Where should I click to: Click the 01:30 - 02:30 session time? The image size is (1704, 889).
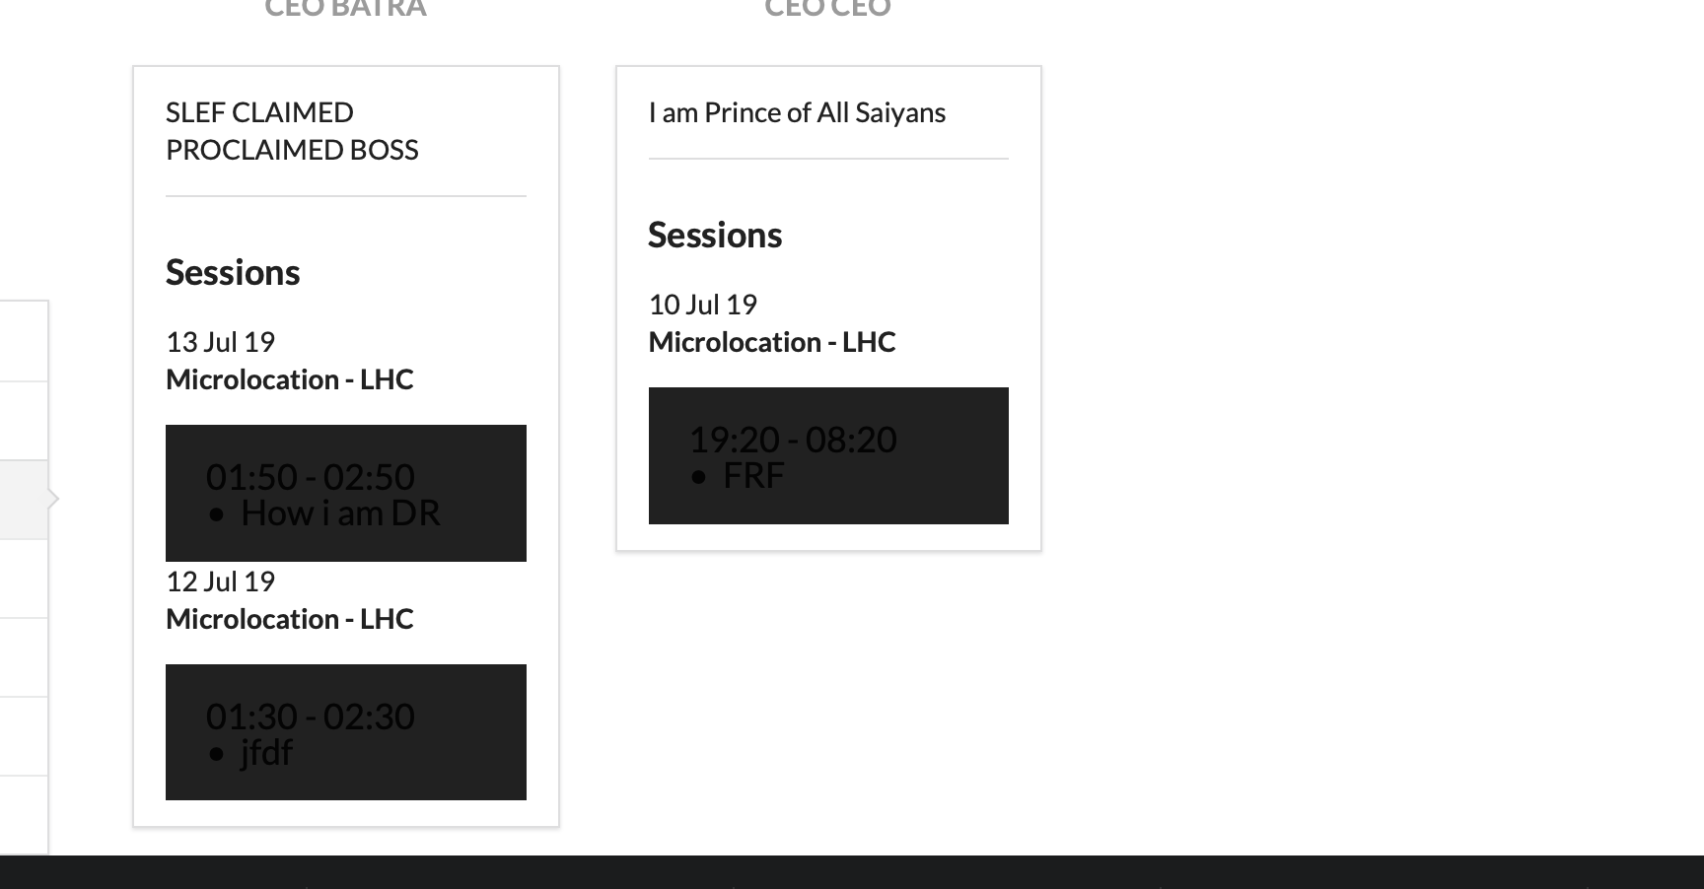click(310, 717)
